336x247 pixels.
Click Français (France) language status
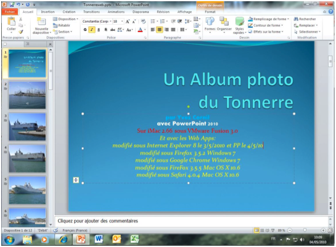pos(75,230)
